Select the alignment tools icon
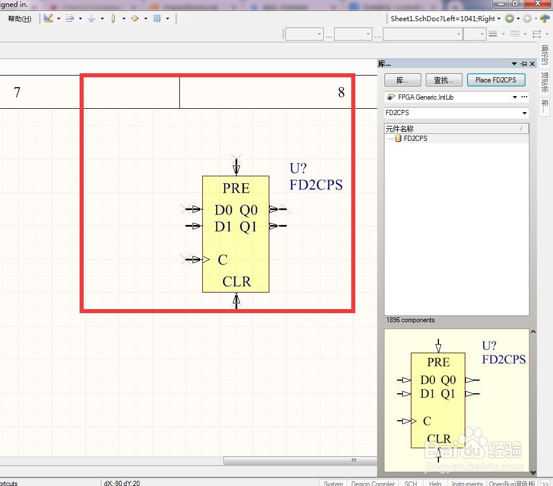The height and width of the screenshot is (486, 553). [70, 18]
